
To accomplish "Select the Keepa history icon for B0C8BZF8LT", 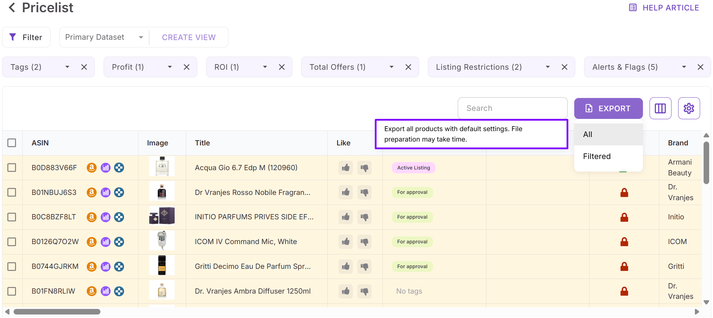I will [119, 217].
